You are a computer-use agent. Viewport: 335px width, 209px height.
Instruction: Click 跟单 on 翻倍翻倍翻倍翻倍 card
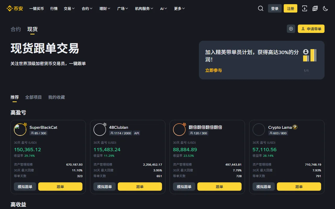pos(219,187)
